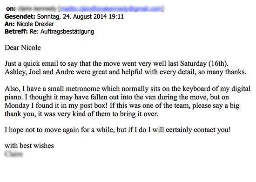This screenshot has width=256, height=182.
Task: Click the sentence 'I hope not to move again'
Action: point(118,130)
